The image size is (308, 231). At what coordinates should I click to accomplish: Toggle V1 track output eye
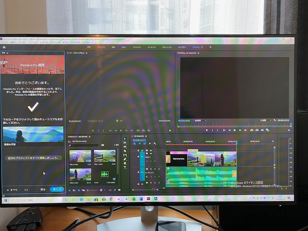[x=150, y=154]
